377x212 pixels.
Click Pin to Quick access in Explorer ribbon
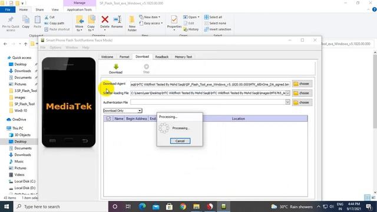pyautogui.click(x=11, y=24)
